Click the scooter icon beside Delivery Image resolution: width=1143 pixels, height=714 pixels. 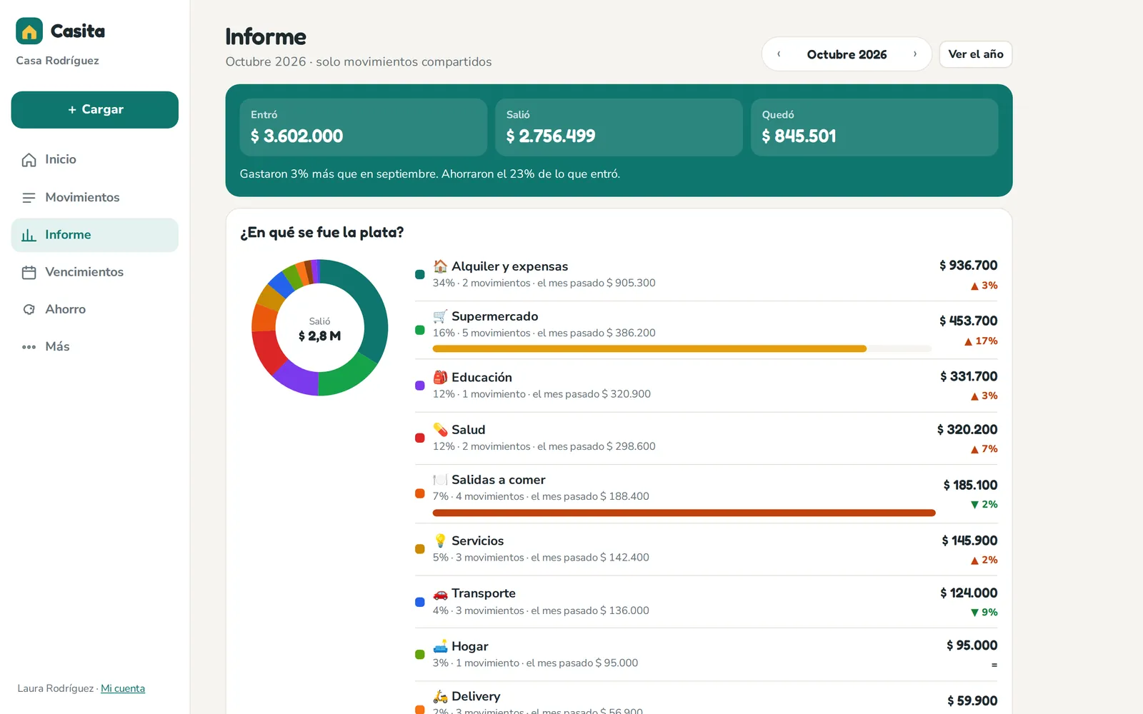(441, 696)
